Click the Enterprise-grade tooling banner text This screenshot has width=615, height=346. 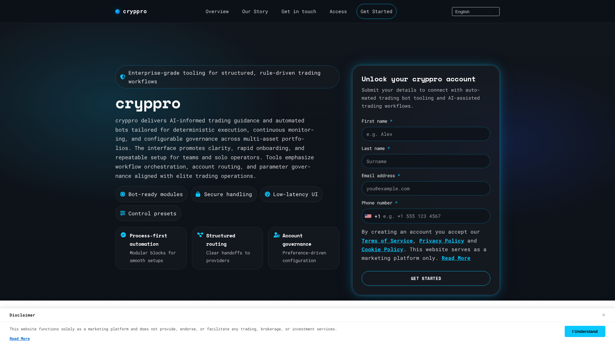click(225, 77)
